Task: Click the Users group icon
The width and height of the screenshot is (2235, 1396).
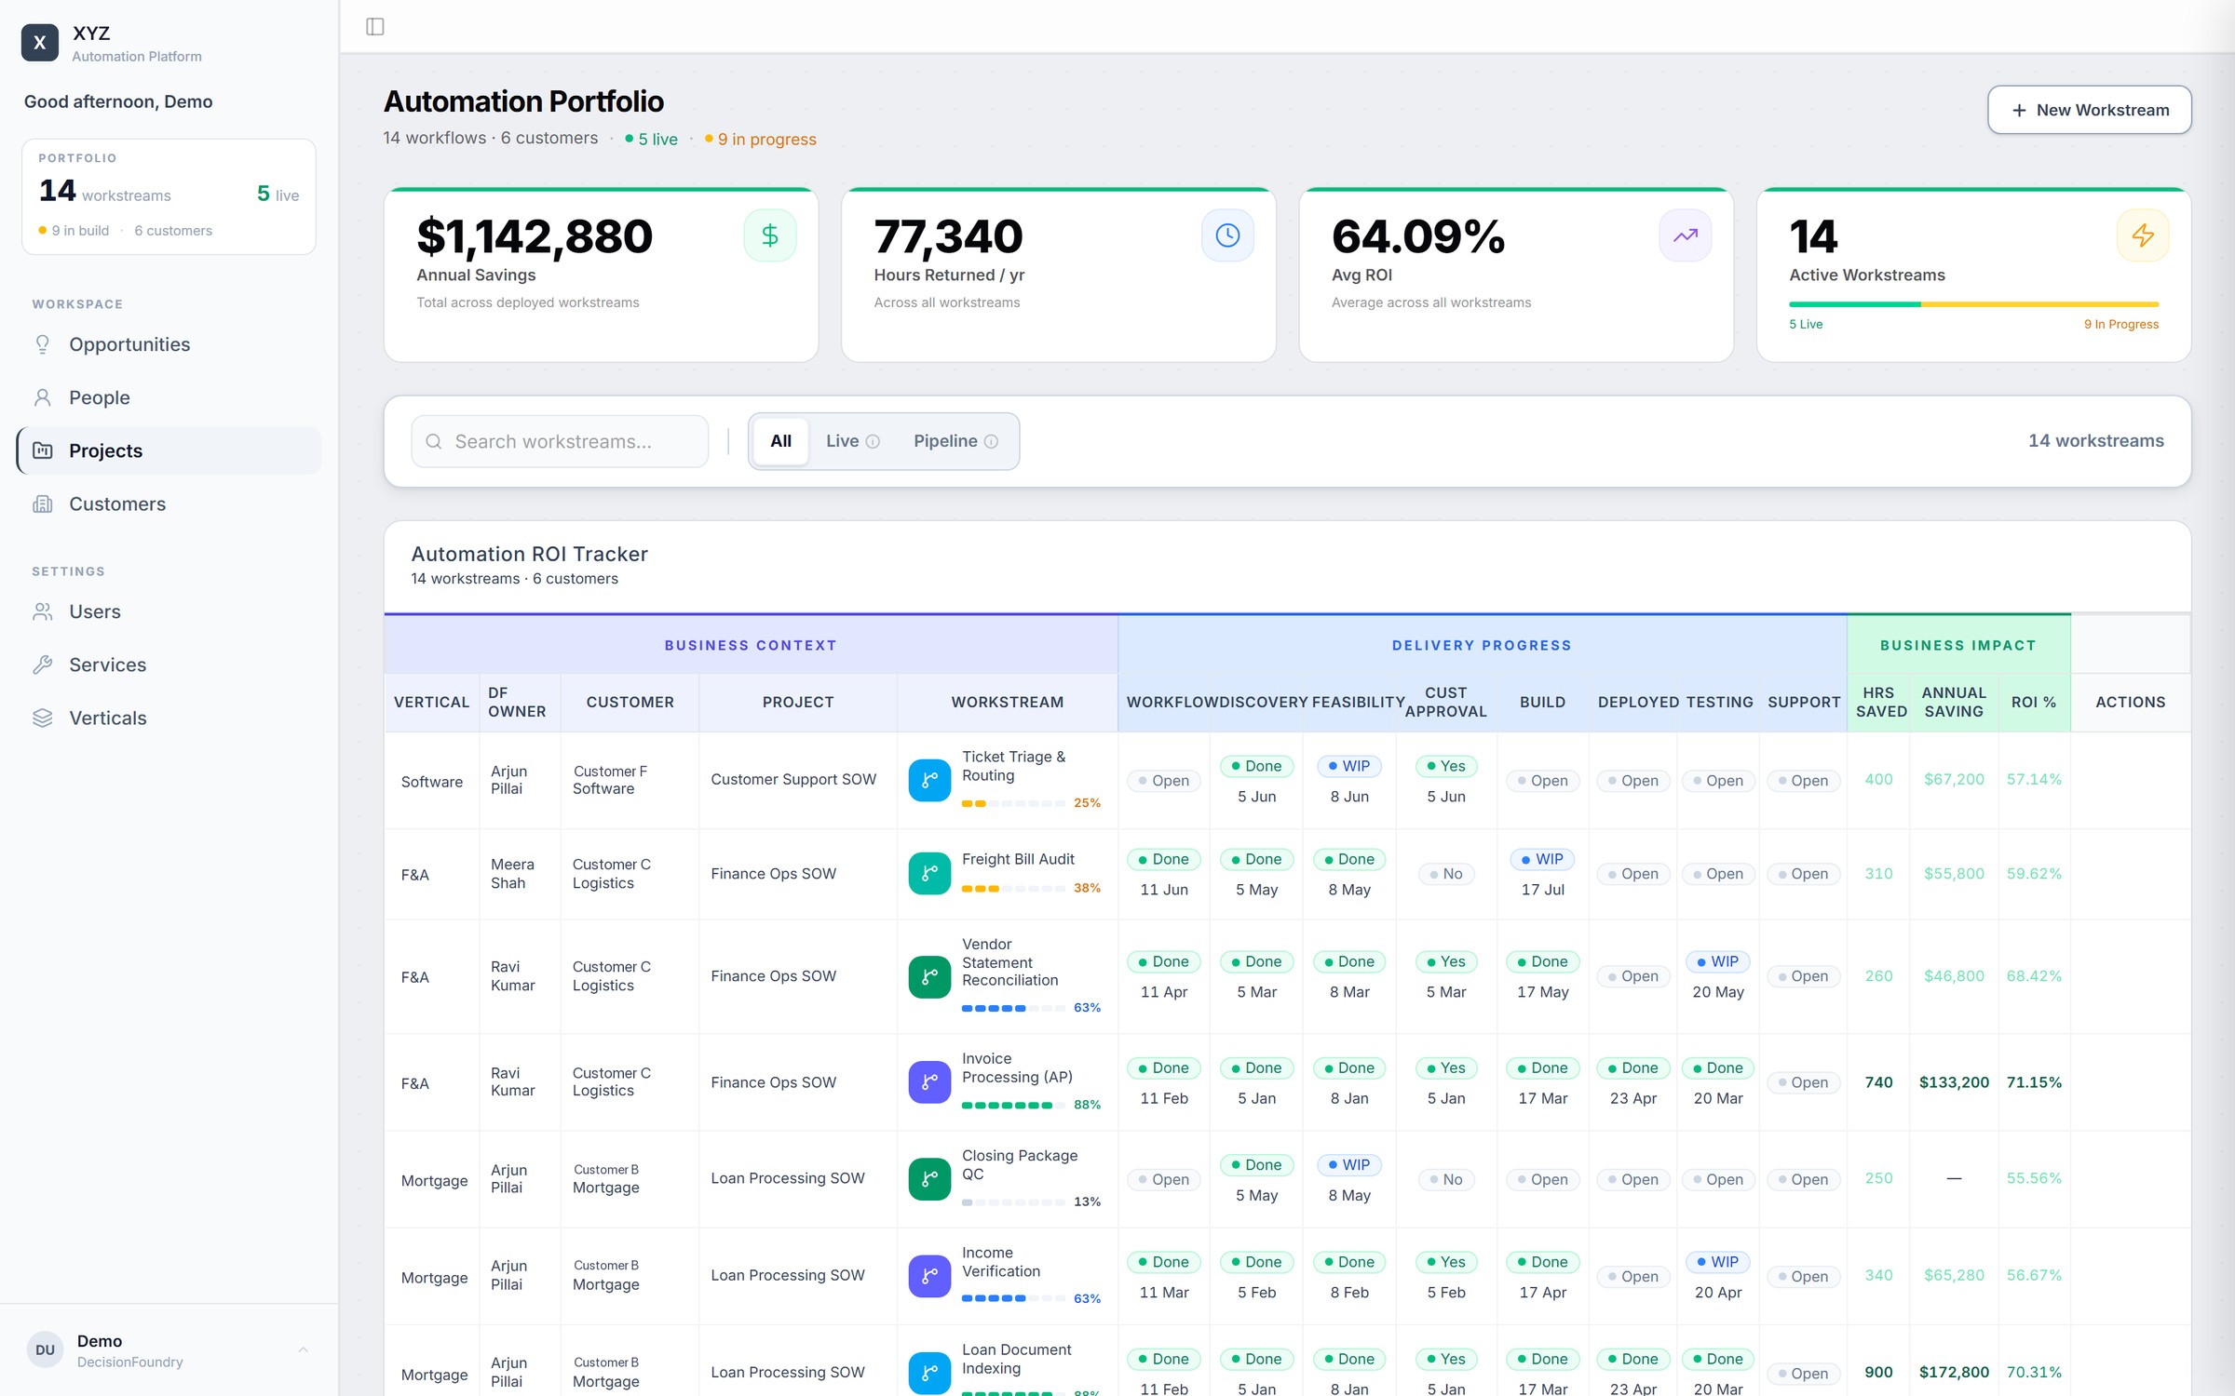Action: (43, 611)
